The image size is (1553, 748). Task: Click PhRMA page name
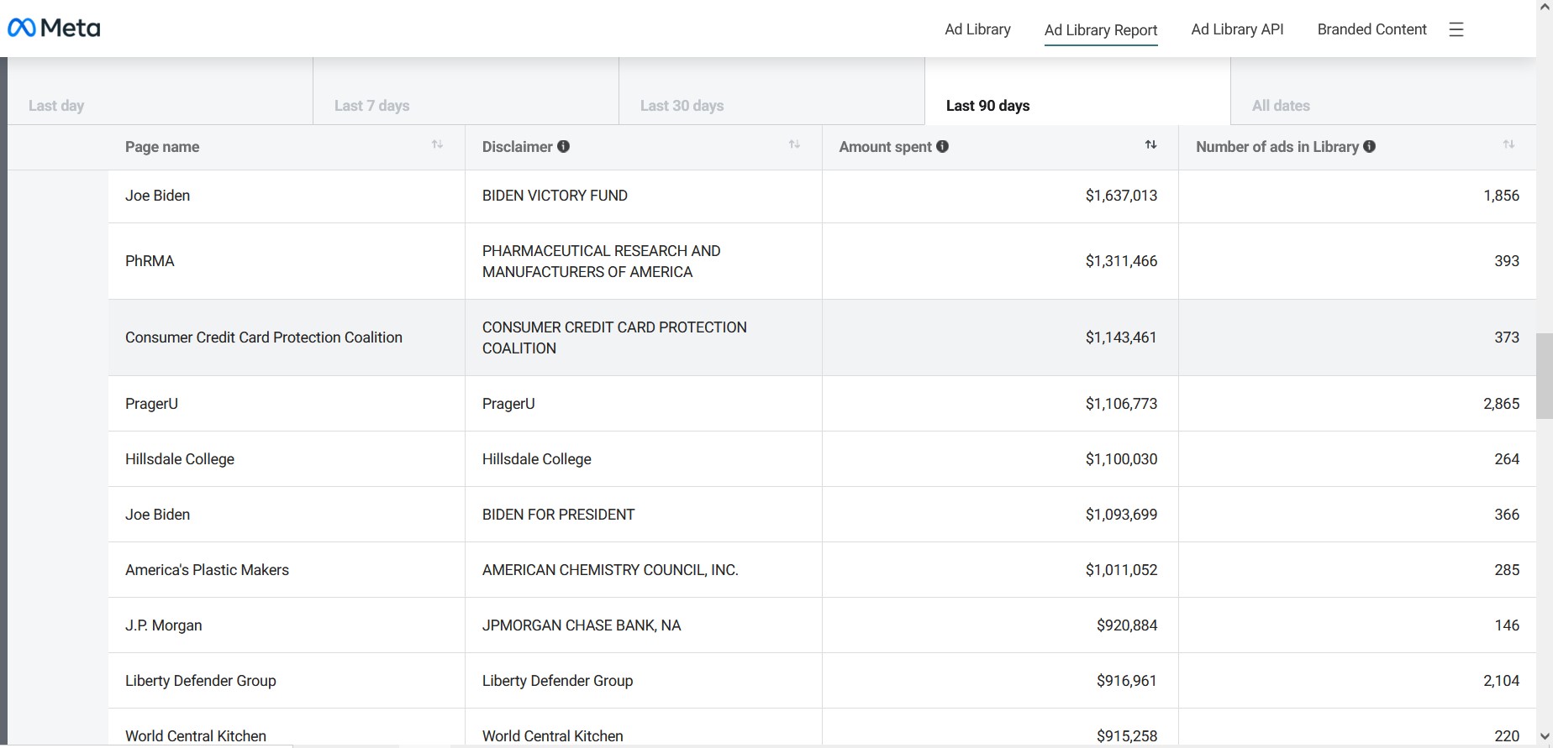point(150,261)
